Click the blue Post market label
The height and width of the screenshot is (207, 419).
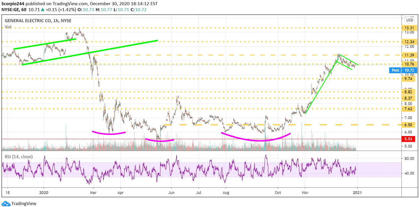coord(395,70)
